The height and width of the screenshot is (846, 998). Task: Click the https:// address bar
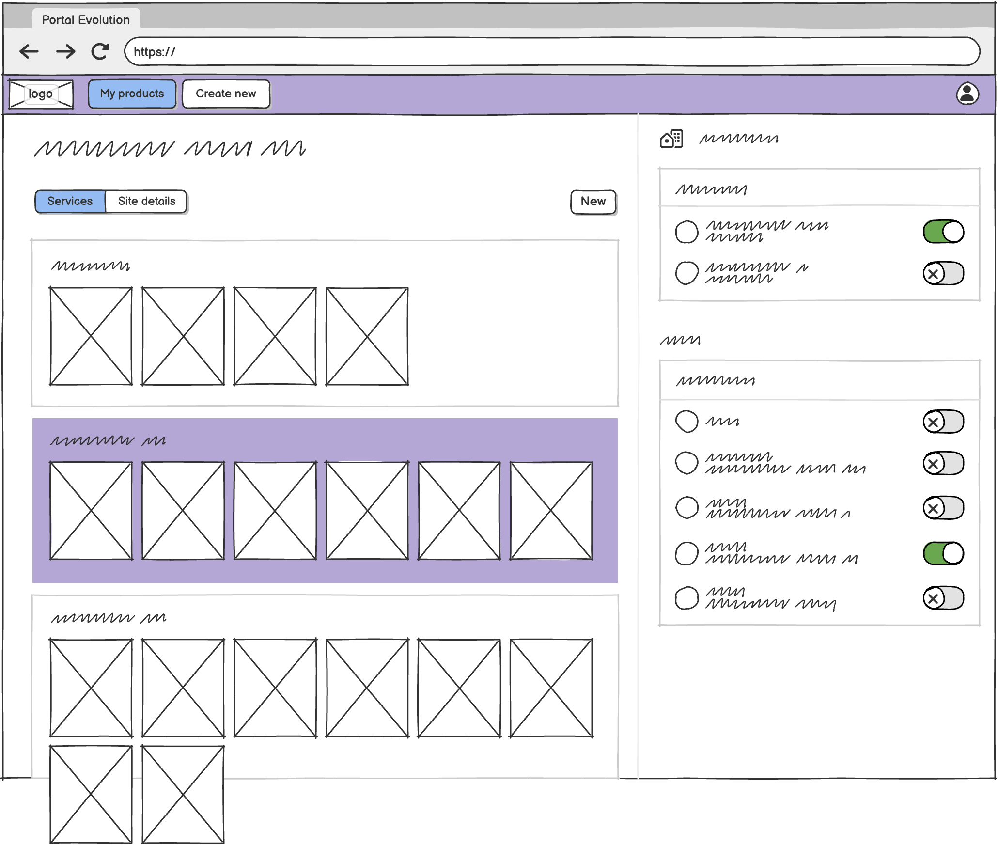(551, 52)
